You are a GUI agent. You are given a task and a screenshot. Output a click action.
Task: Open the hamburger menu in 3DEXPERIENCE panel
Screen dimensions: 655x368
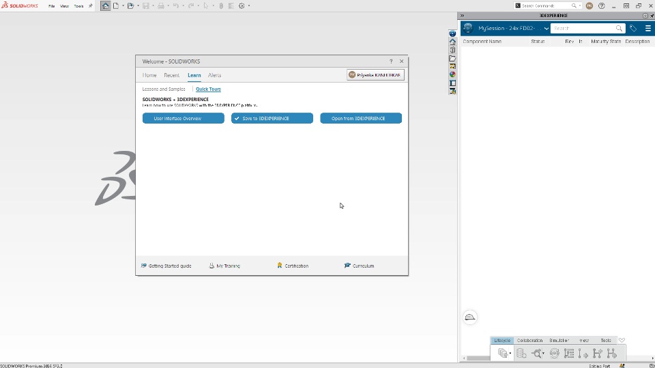(x=648, y=29)
